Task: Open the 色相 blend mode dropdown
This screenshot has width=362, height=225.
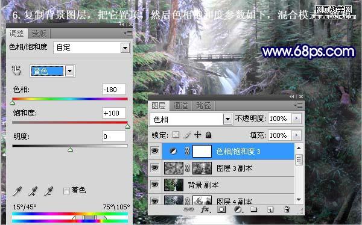Action: [x=227, y=119]
